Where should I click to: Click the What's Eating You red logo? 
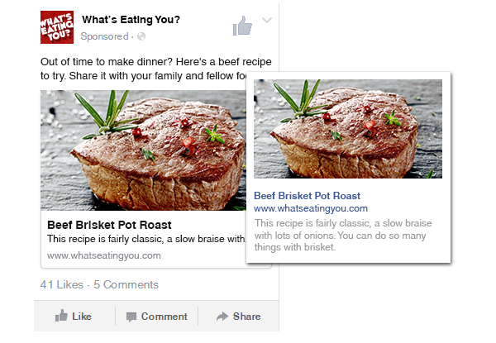57,27
